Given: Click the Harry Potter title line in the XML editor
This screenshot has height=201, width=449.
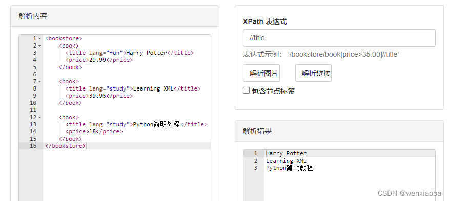Looking at the screenshot, I should [x=130, y=53].
